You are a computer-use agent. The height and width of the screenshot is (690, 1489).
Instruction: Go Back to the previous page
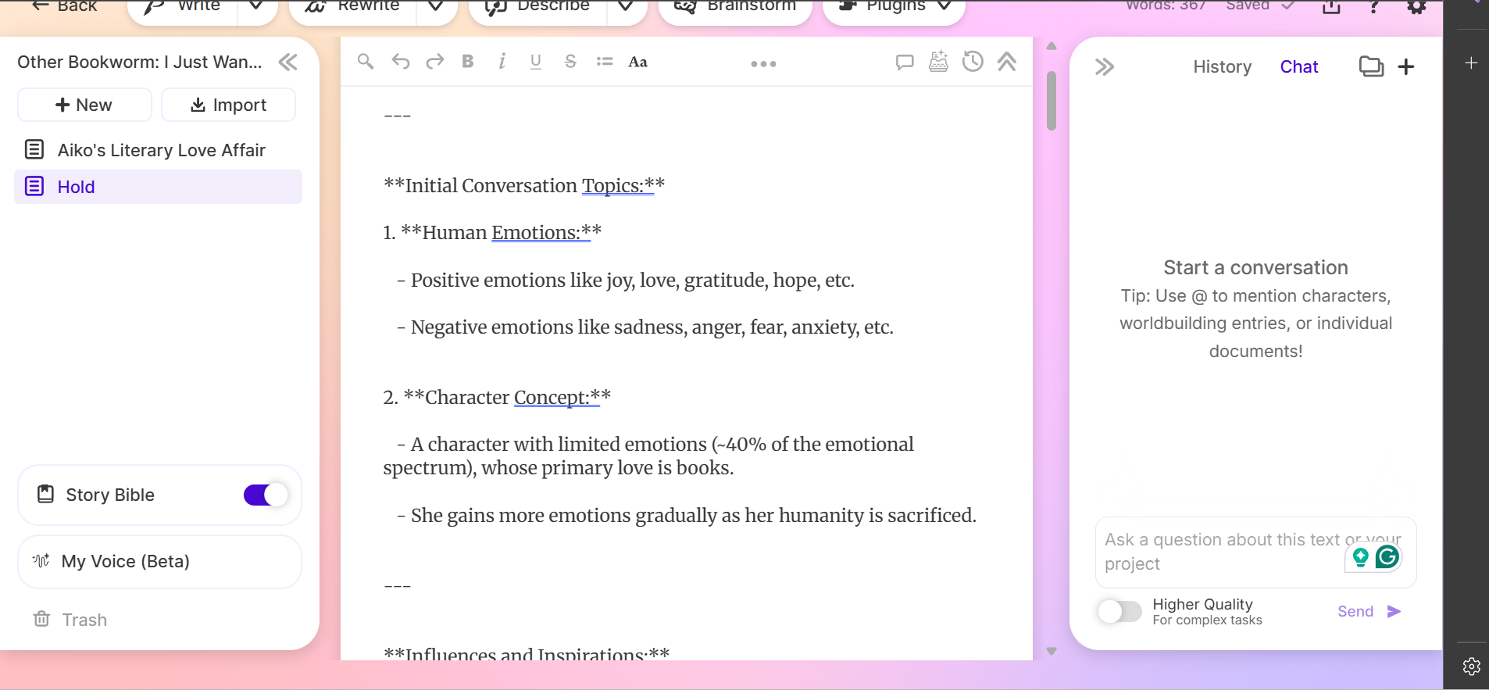(64, 6)
